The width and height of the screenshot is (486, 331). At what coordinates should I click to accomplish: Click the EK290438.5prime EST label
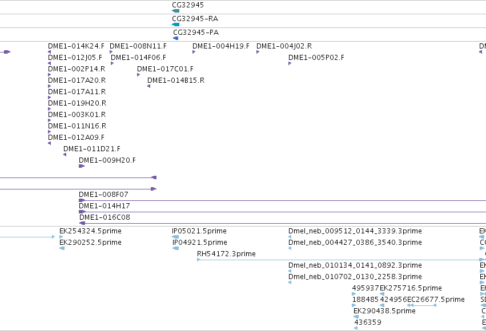click(x=385, y=311)
